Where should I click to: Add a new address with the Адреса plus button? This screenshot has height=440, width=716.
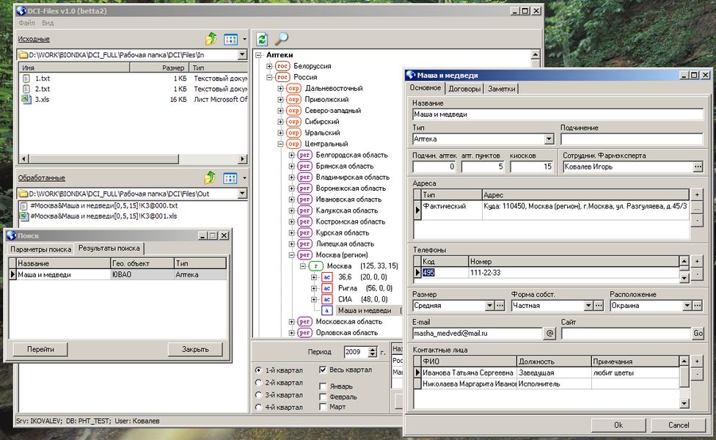point(696,195)
